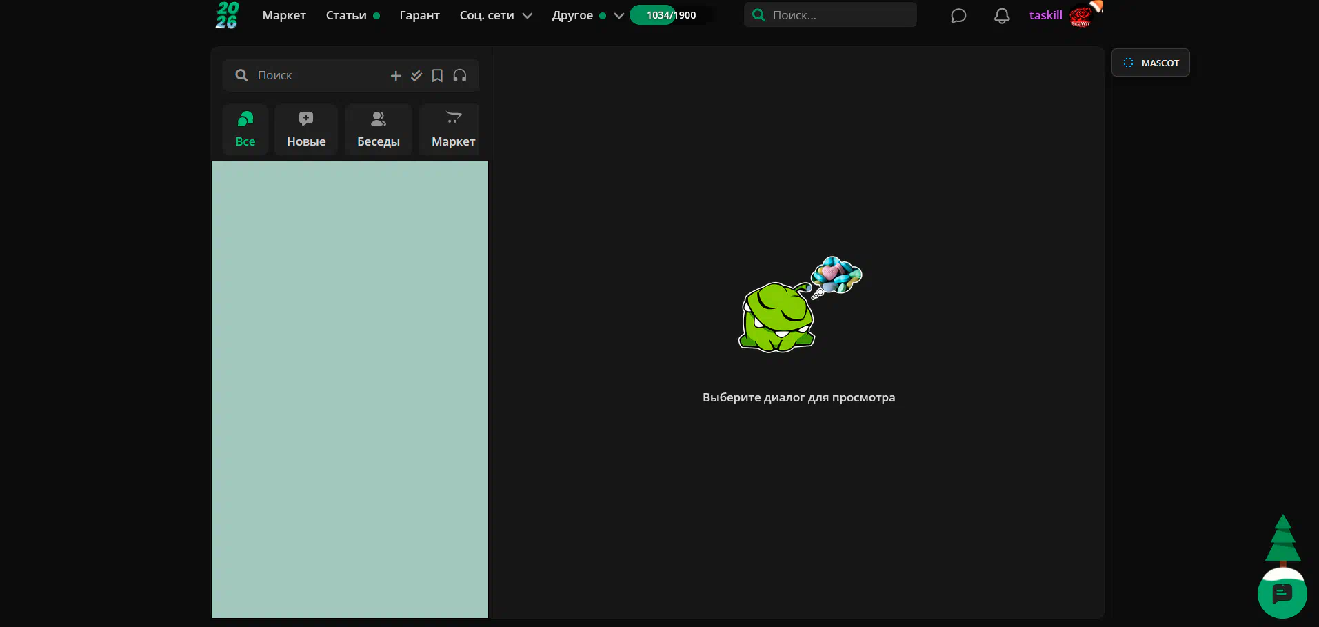Select the Все dialogs tab
This screenshot has height=627, width=1319.
[x=245, y=130]
